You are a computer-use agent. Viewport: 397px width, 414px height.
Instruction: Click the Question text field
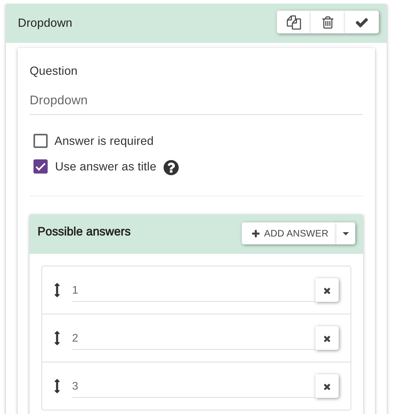point(196,100)
